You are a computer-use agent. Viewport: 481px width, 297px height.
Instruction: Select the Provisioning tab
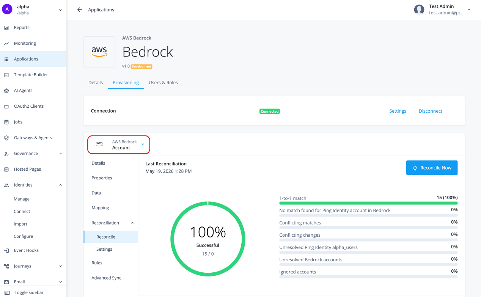point(126,83)
